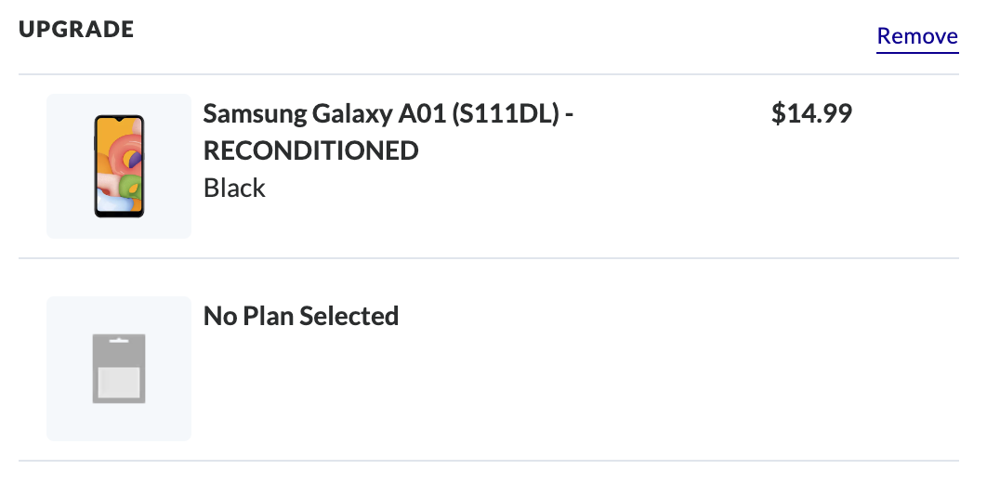Click the word Selected in plan row
Screen dimensions: 1000x483
coord(354,316)
